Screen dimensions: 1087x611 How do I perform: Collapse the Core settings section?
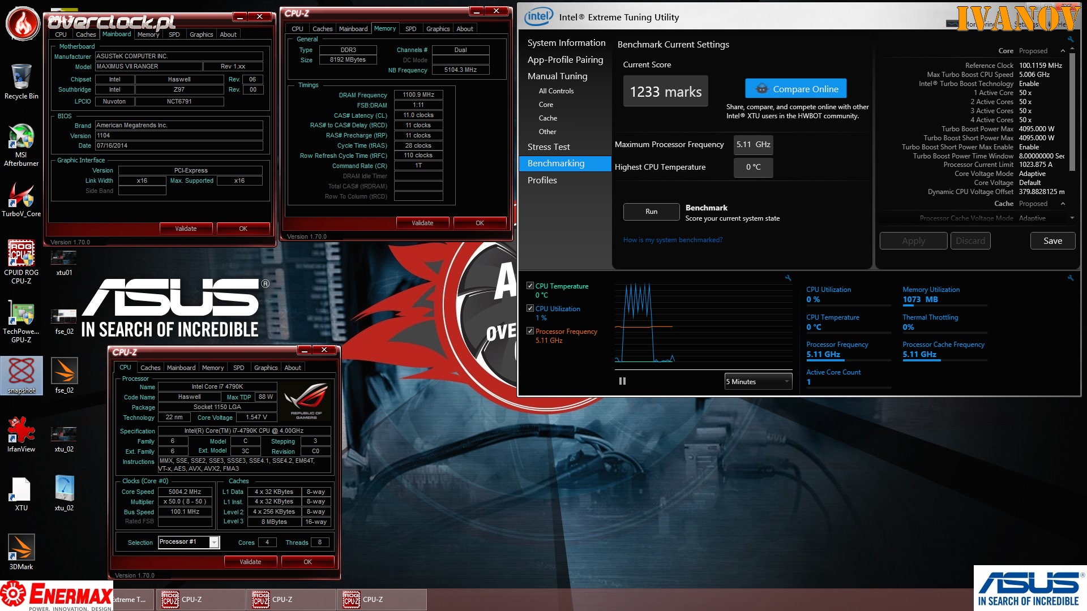[x=1063, y=51]
